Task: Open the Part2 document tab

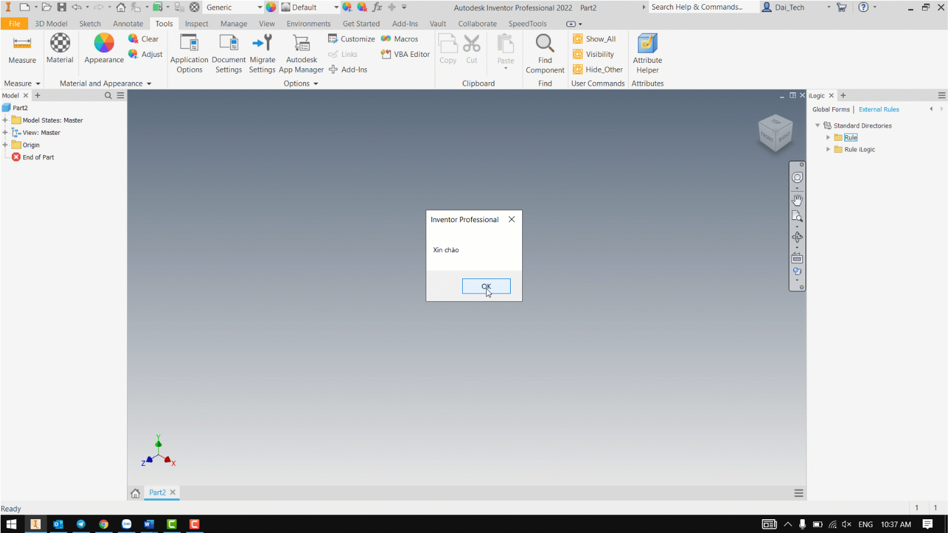Action: [157, 492]
